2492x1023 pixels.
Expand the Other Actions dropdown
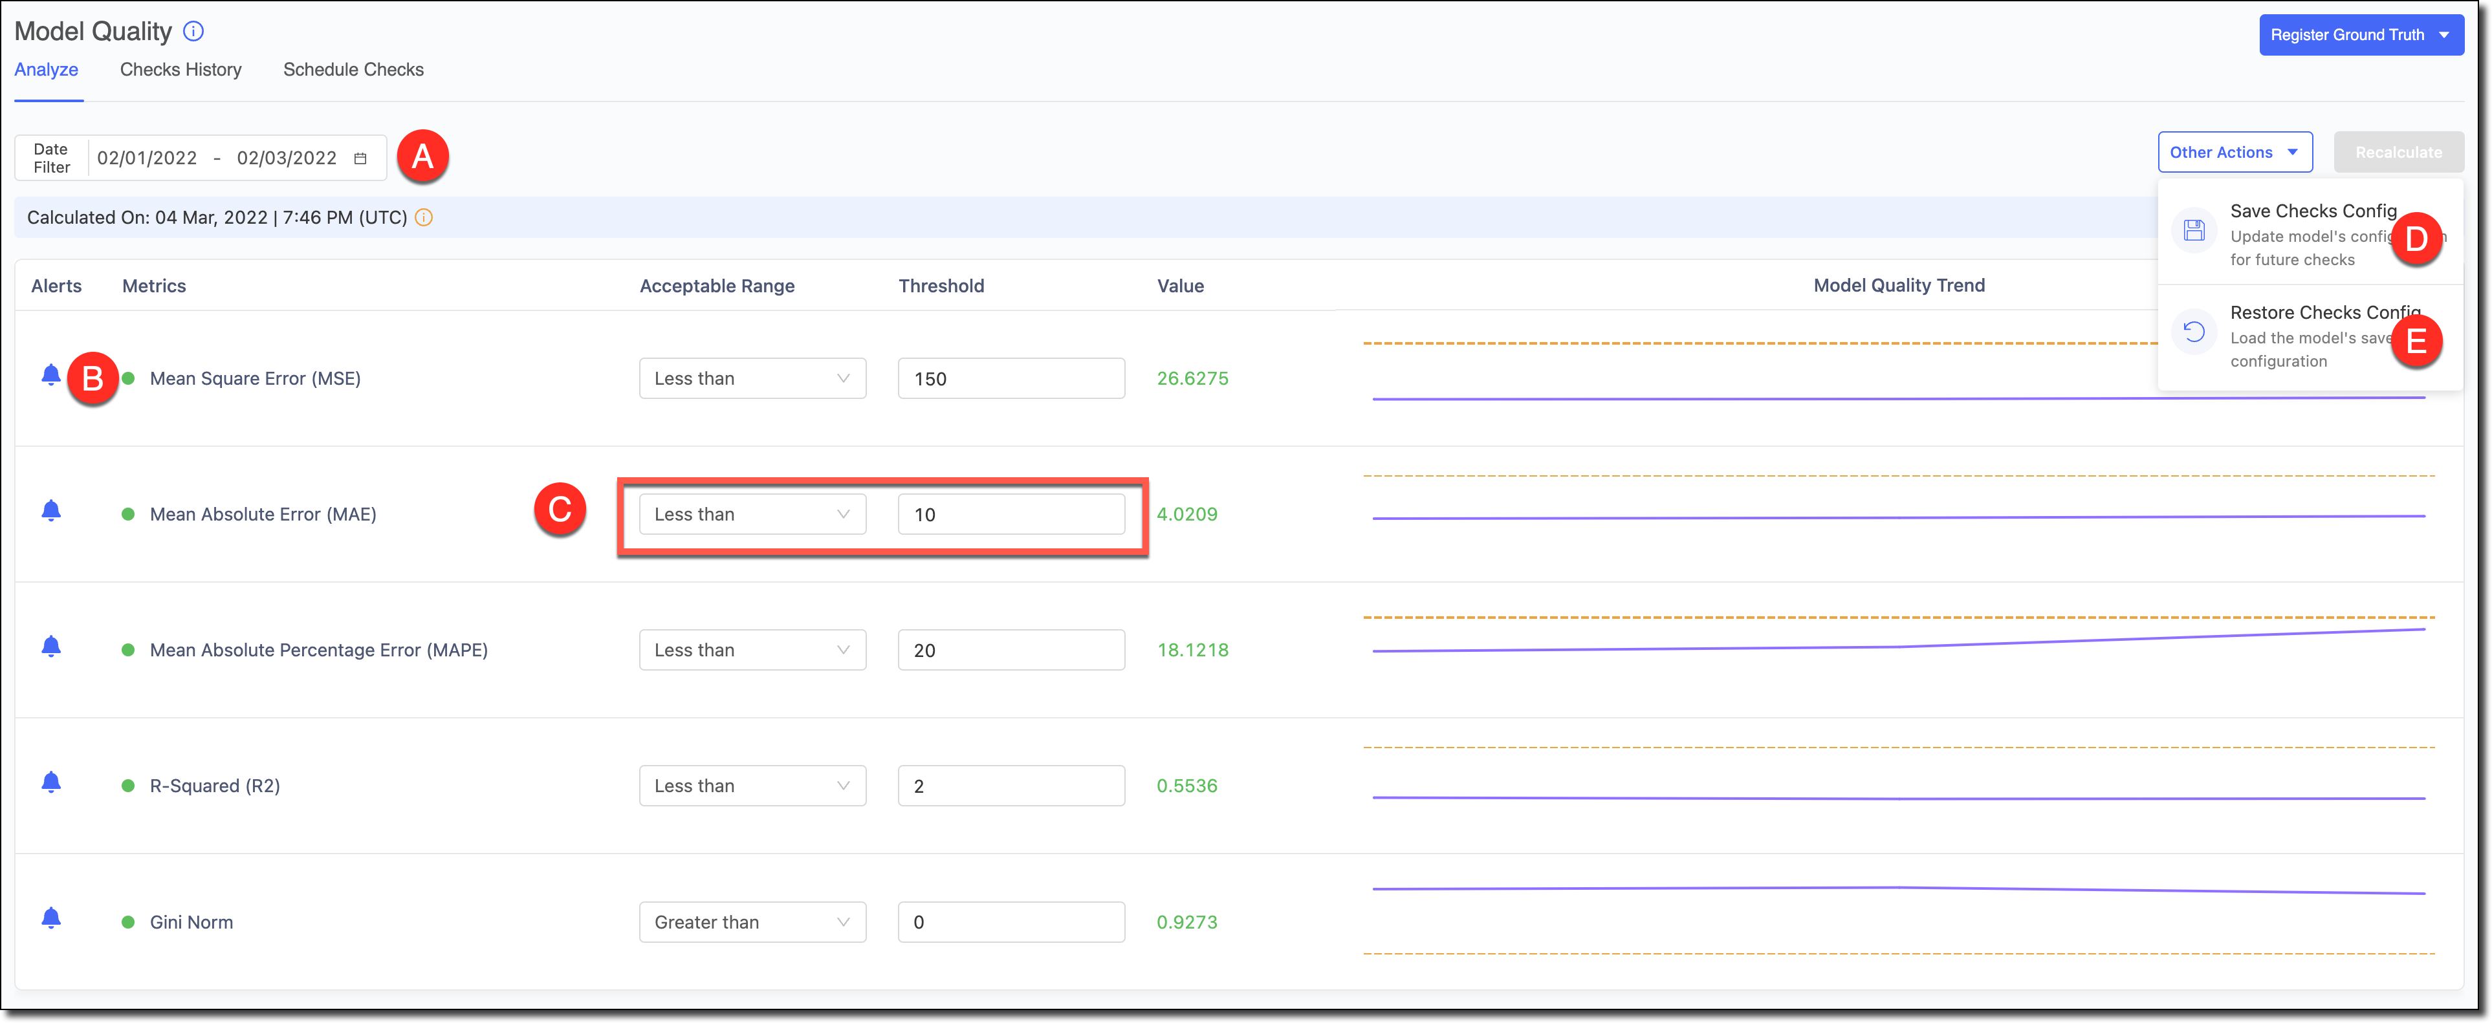2235,152
